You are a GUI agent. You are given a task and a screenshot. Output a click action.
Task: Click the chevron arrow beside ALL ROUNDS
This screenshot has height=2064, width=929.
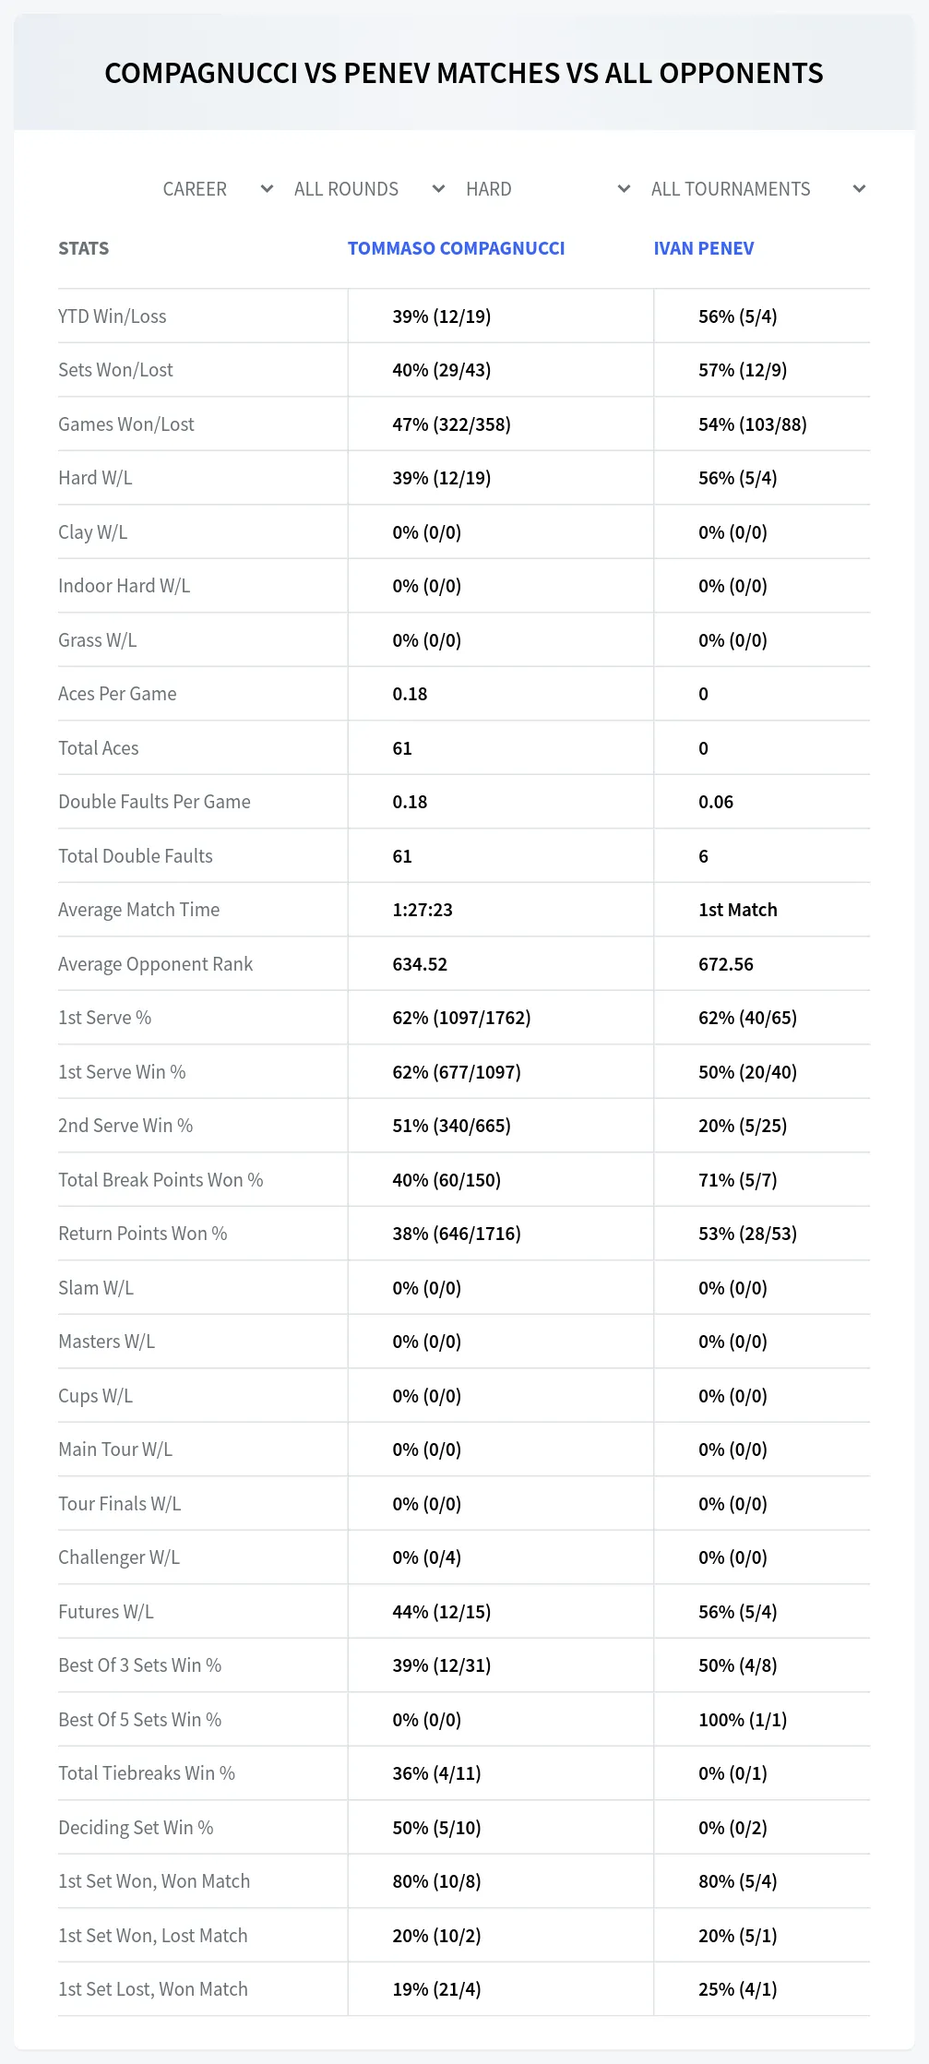point(438,189)
